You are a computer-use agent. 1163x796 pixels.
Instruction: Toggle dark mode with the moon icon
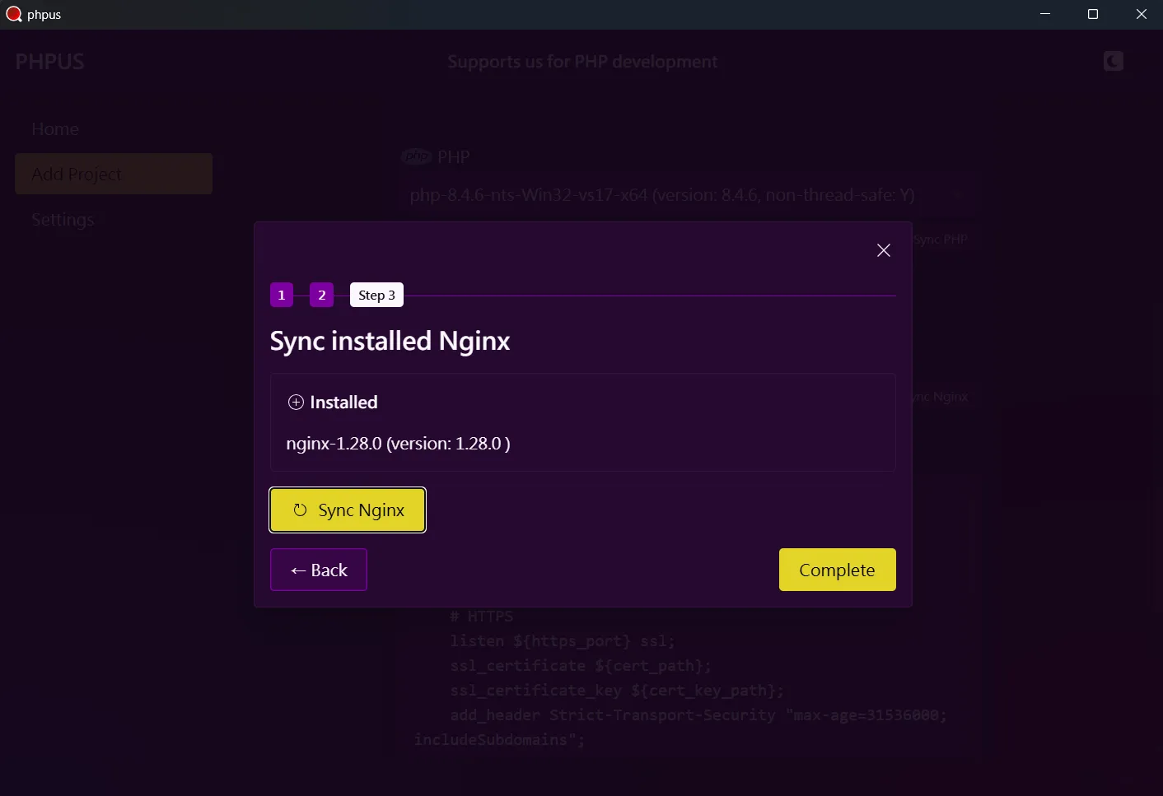pos(1113,61)
